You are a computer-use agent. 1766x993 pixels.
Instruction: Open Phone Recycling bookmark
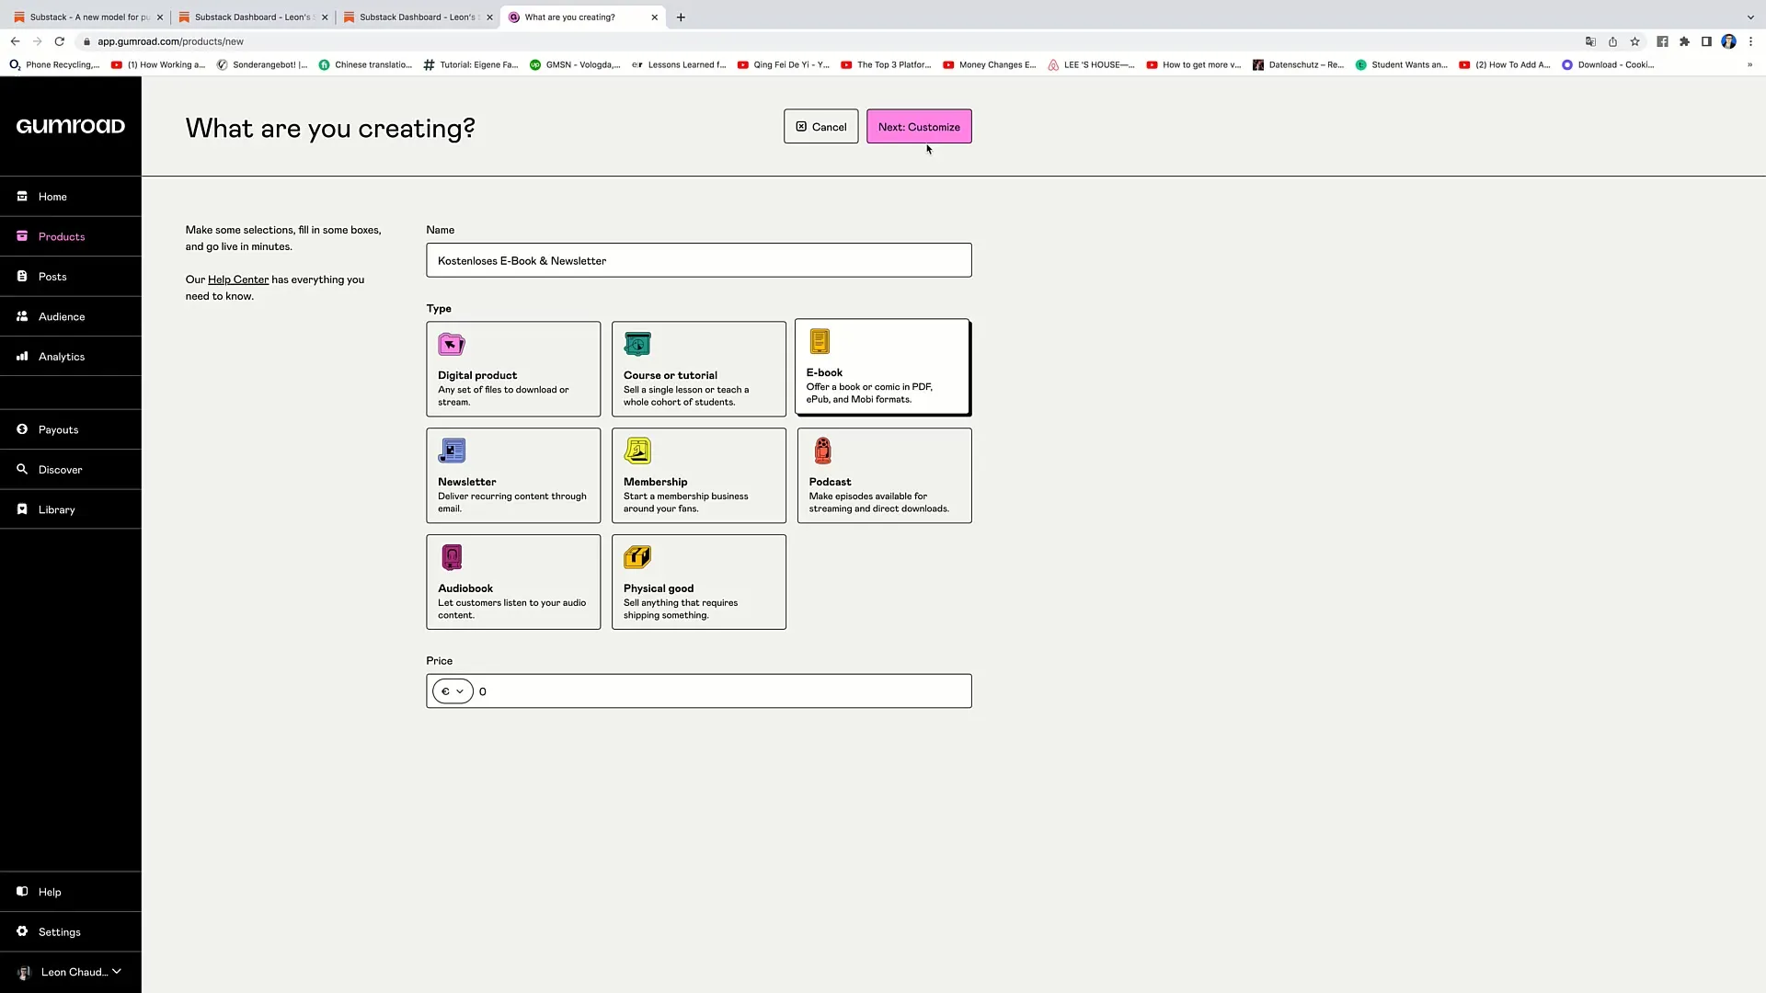pos(54,64)
